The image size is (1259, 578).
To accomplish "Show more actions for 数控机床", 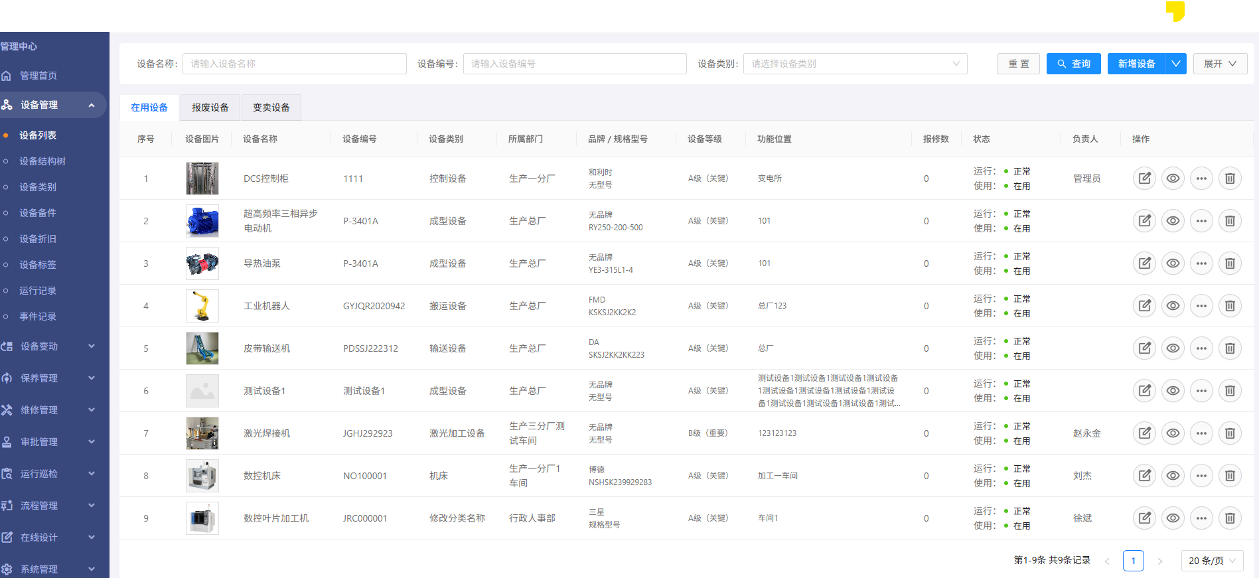I will 1201,476.
